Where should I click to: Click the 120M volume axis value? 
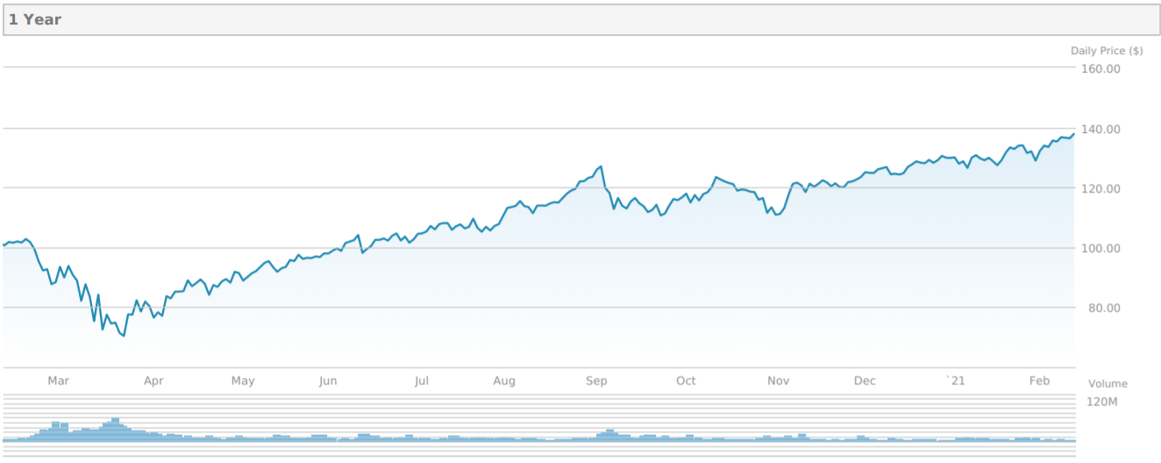(x=1102, y=402)
